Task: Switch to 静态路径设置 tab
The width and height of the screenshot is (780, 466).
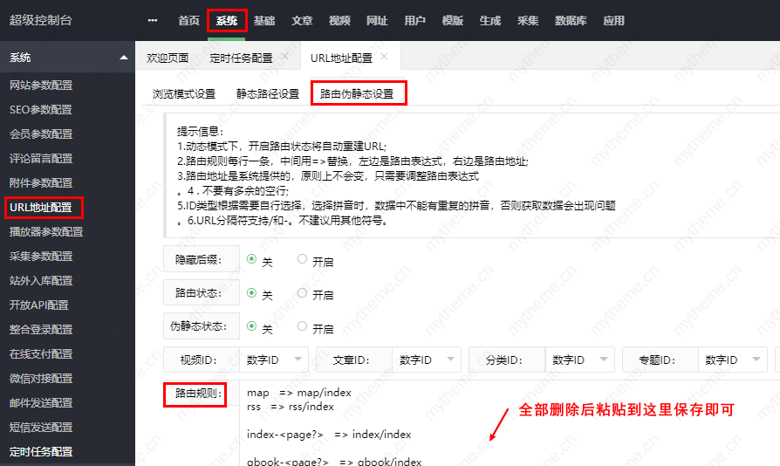Action: point(268,93)
